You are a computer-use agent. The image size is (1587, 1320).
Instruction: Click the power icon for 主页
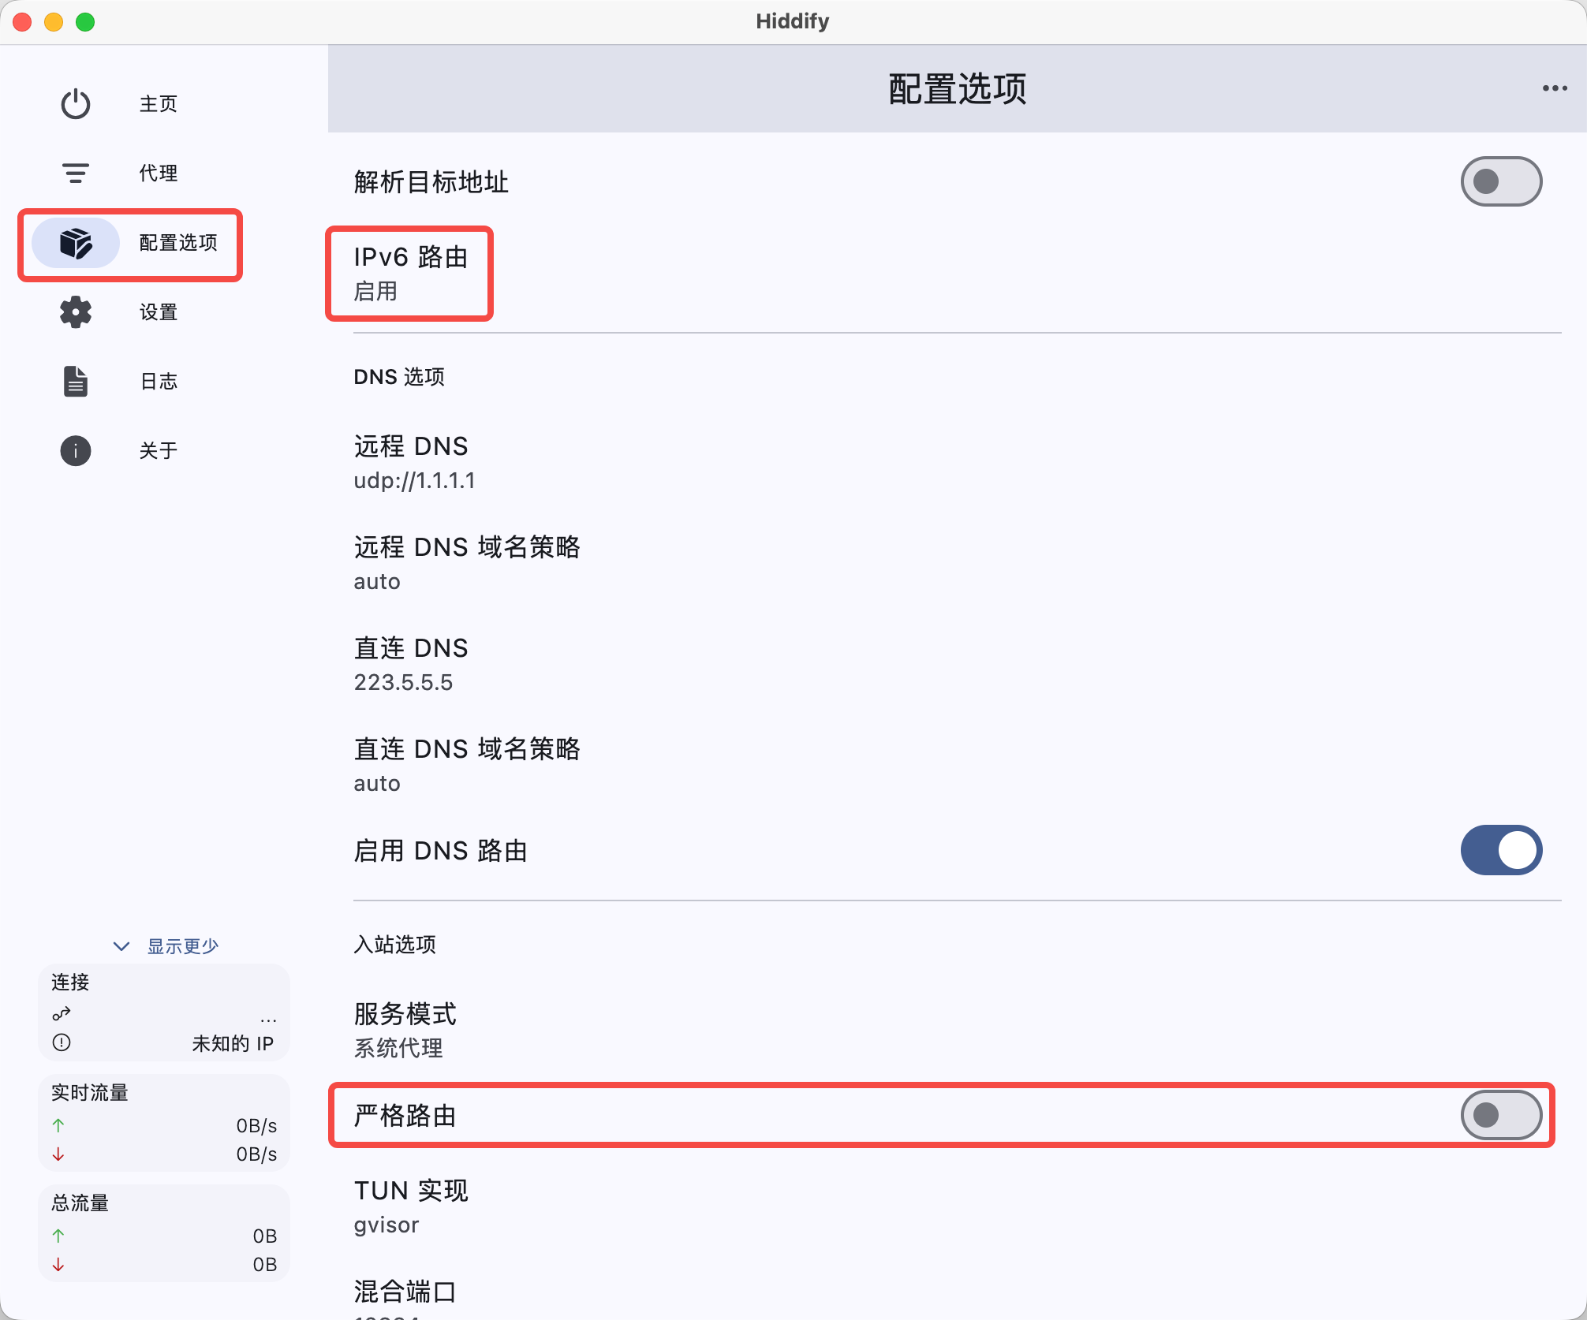[76, 104]
